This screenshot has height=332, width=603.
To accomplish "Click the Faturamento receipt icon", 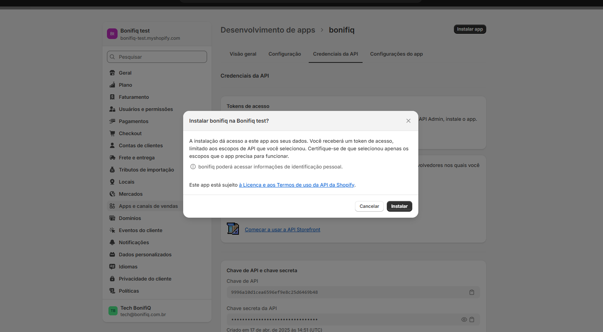I will tap(112, 97).
